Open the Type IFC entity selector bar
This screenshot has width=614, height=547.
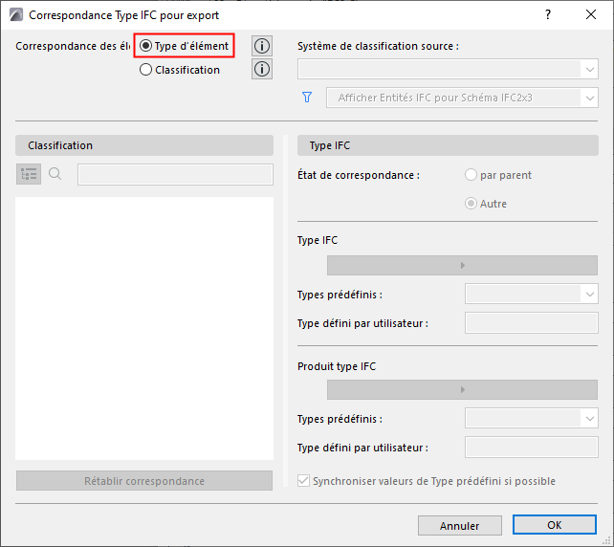(x=462, y=265)
